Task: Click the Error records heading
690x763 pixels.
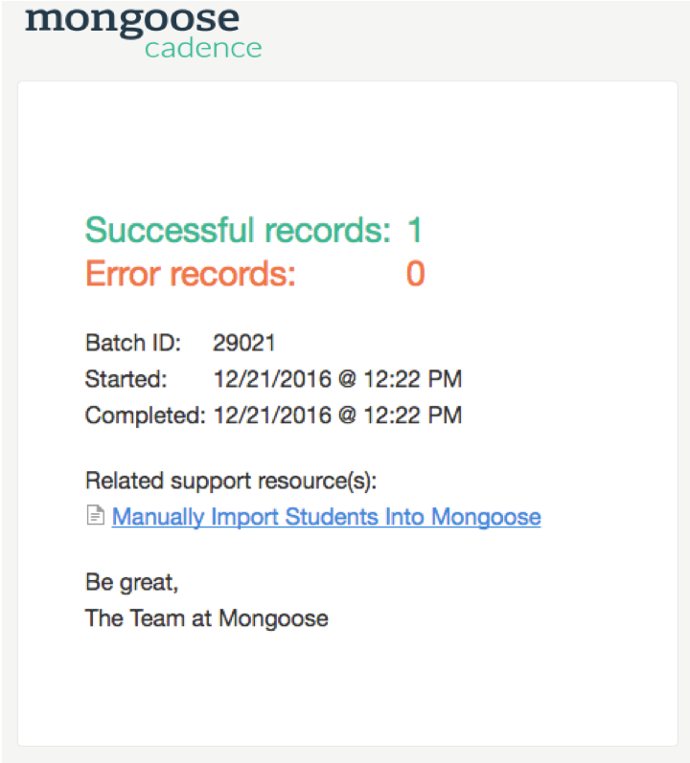Action: coord(191,275)
